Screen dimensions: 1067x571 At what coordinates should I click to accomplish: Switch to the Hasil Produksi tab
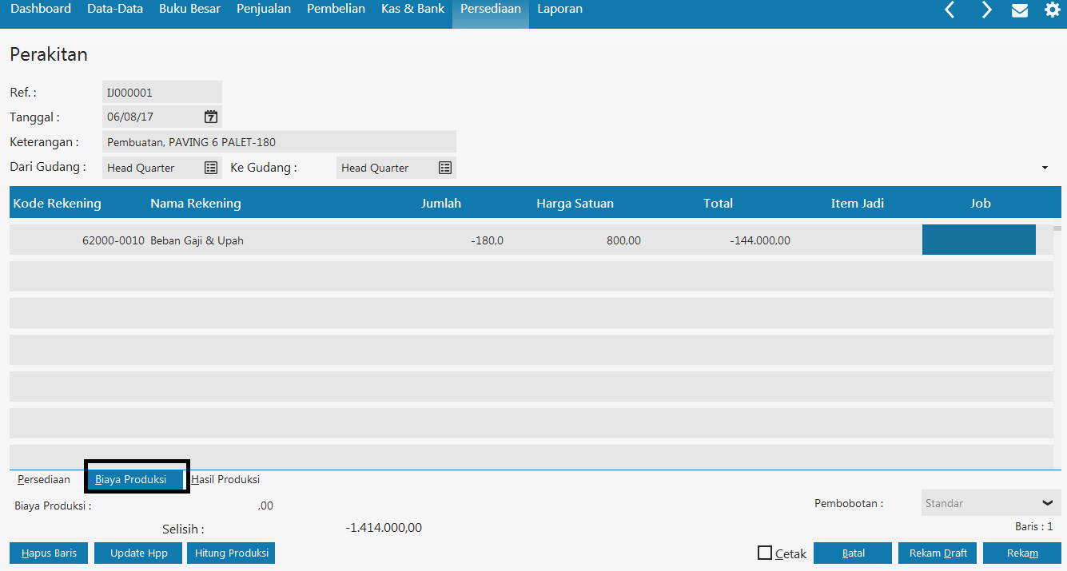(225, 479)
